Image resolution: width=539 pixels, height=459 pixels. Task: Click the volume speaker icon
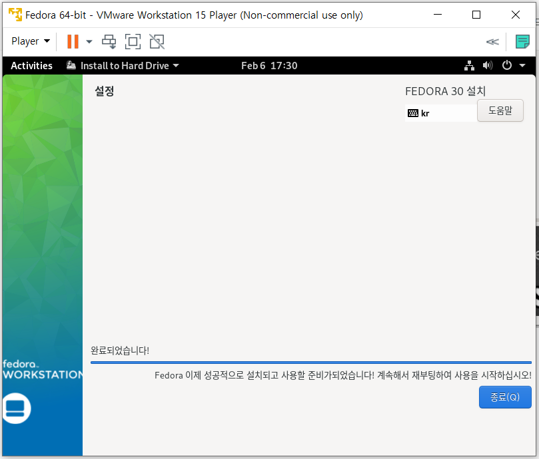coord(488,65)
